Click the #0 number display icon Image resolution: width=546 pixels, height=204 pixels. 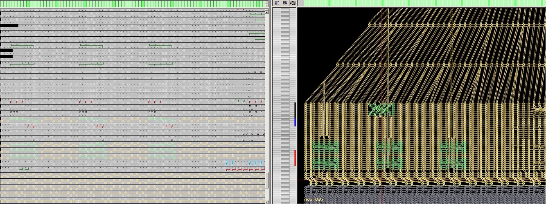293,3
